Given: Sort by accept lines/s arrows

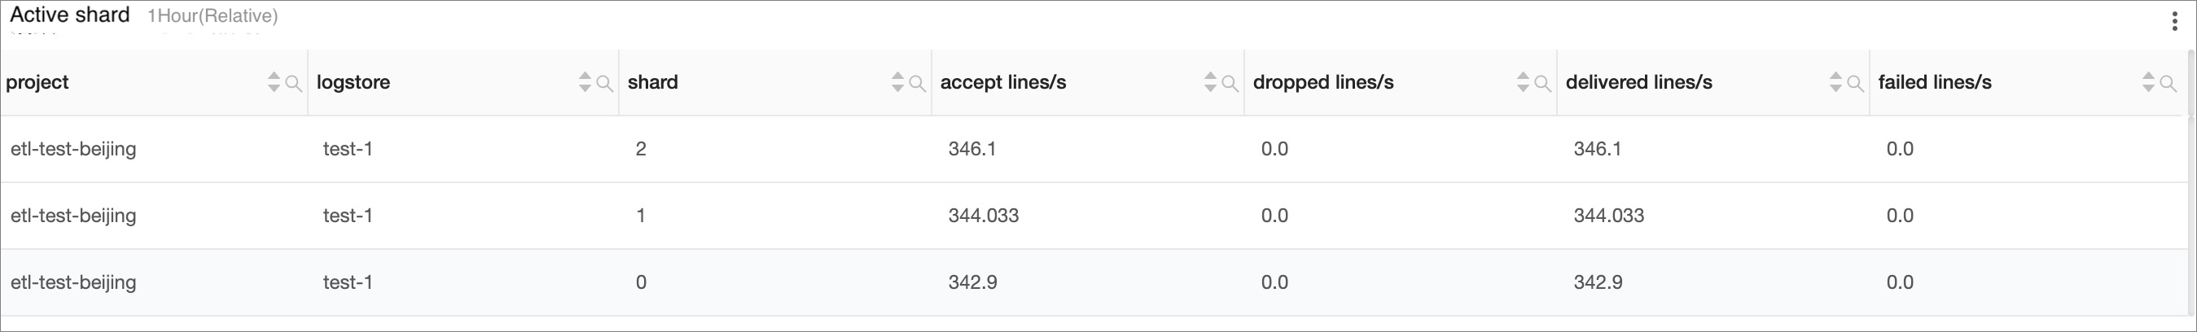Looking at the screenshot, I should 1210,81.
